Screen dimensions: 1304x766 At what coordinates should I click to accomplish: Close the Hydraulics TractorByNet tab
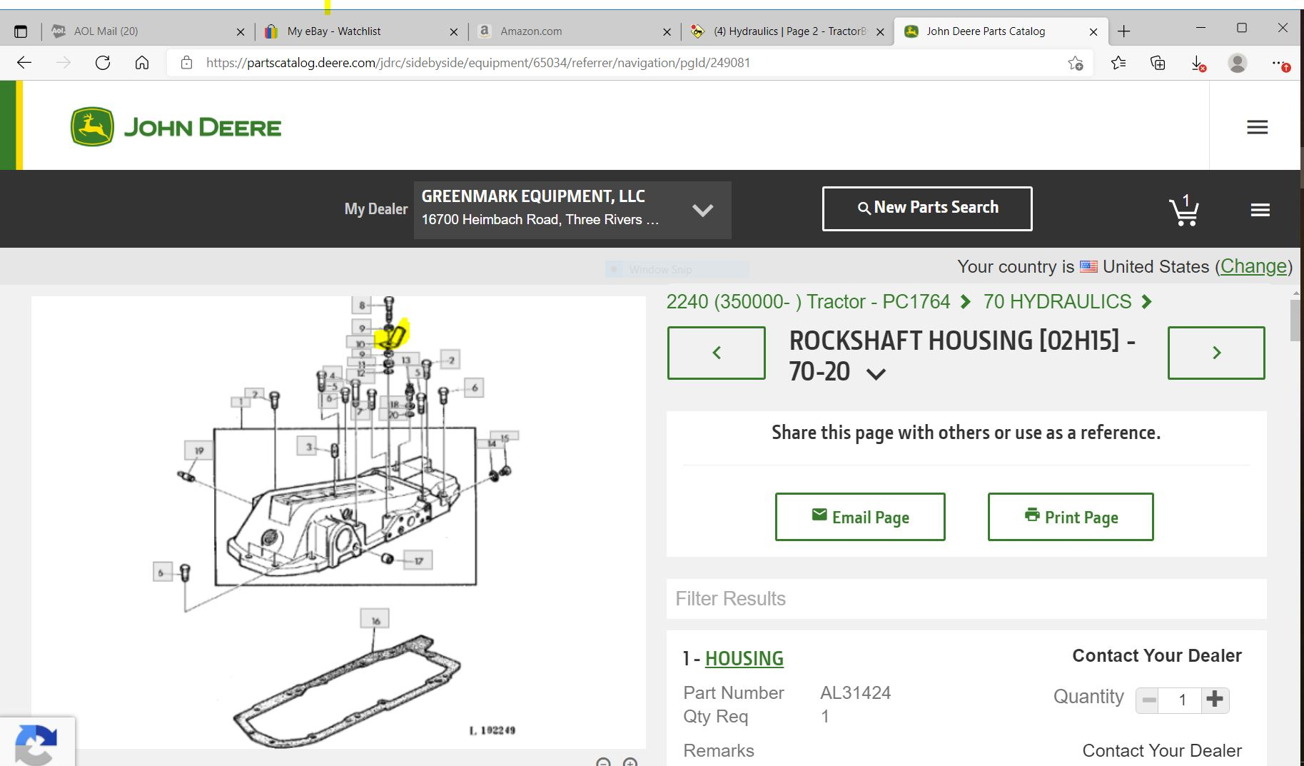(880, 31)
